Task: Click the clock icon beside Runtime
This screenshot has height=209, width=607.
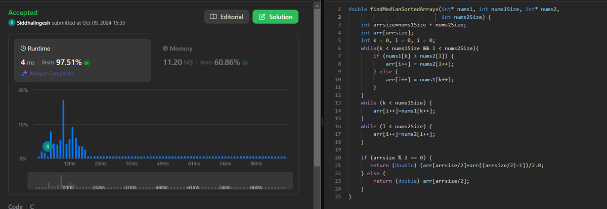Action: (x=23, y=48)
